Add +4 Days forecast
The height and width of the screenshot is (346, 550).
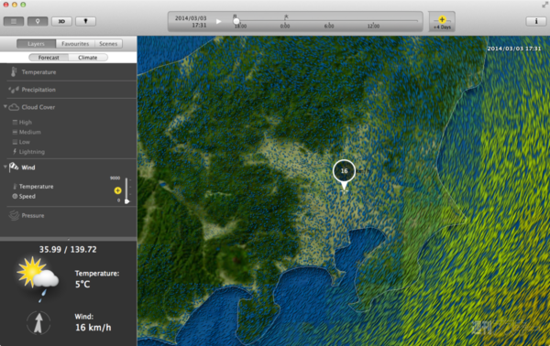[442, 22]
